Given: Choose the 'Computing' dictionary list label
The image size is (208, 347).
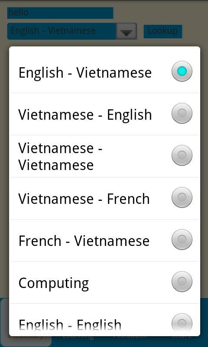Looking at the screenshot, I should click(54, 283).
